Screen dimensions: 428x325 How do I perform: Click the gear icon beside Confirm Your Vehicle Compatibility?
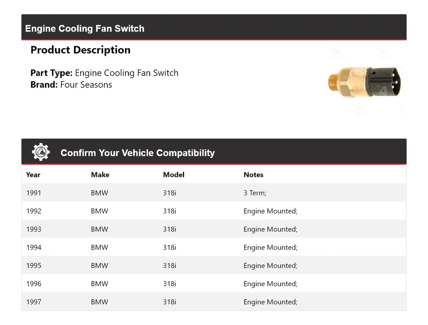(41, 152)
